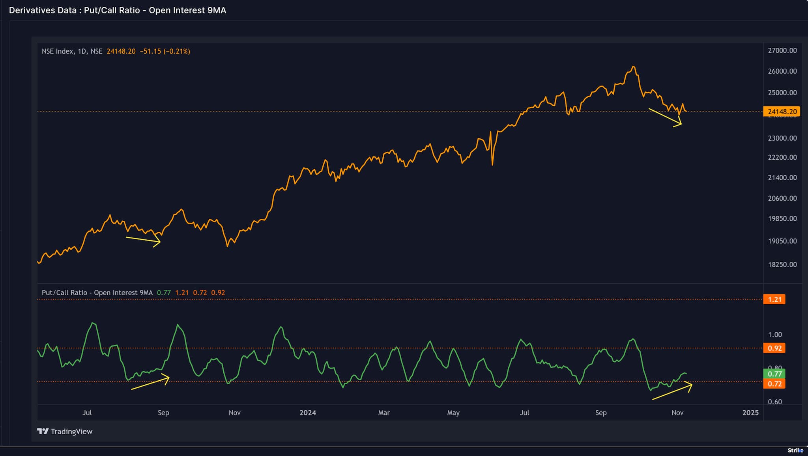Click the 2024 label on the time axis

click(308, 413)
